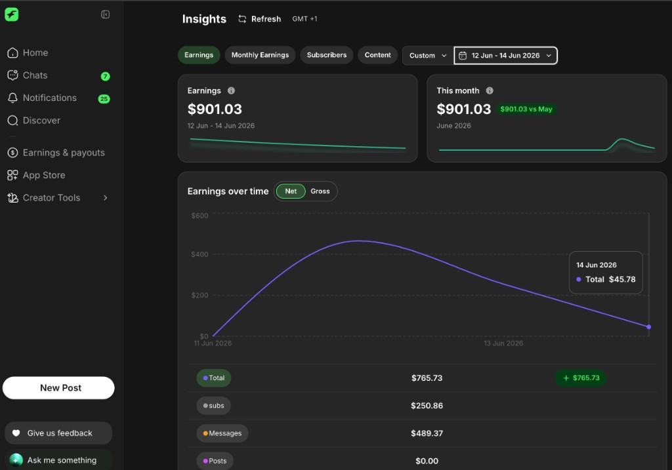
Task: Click the 14 Jun 2026 tooltip box
Action: pyautogui.click(x=606, y=272)
